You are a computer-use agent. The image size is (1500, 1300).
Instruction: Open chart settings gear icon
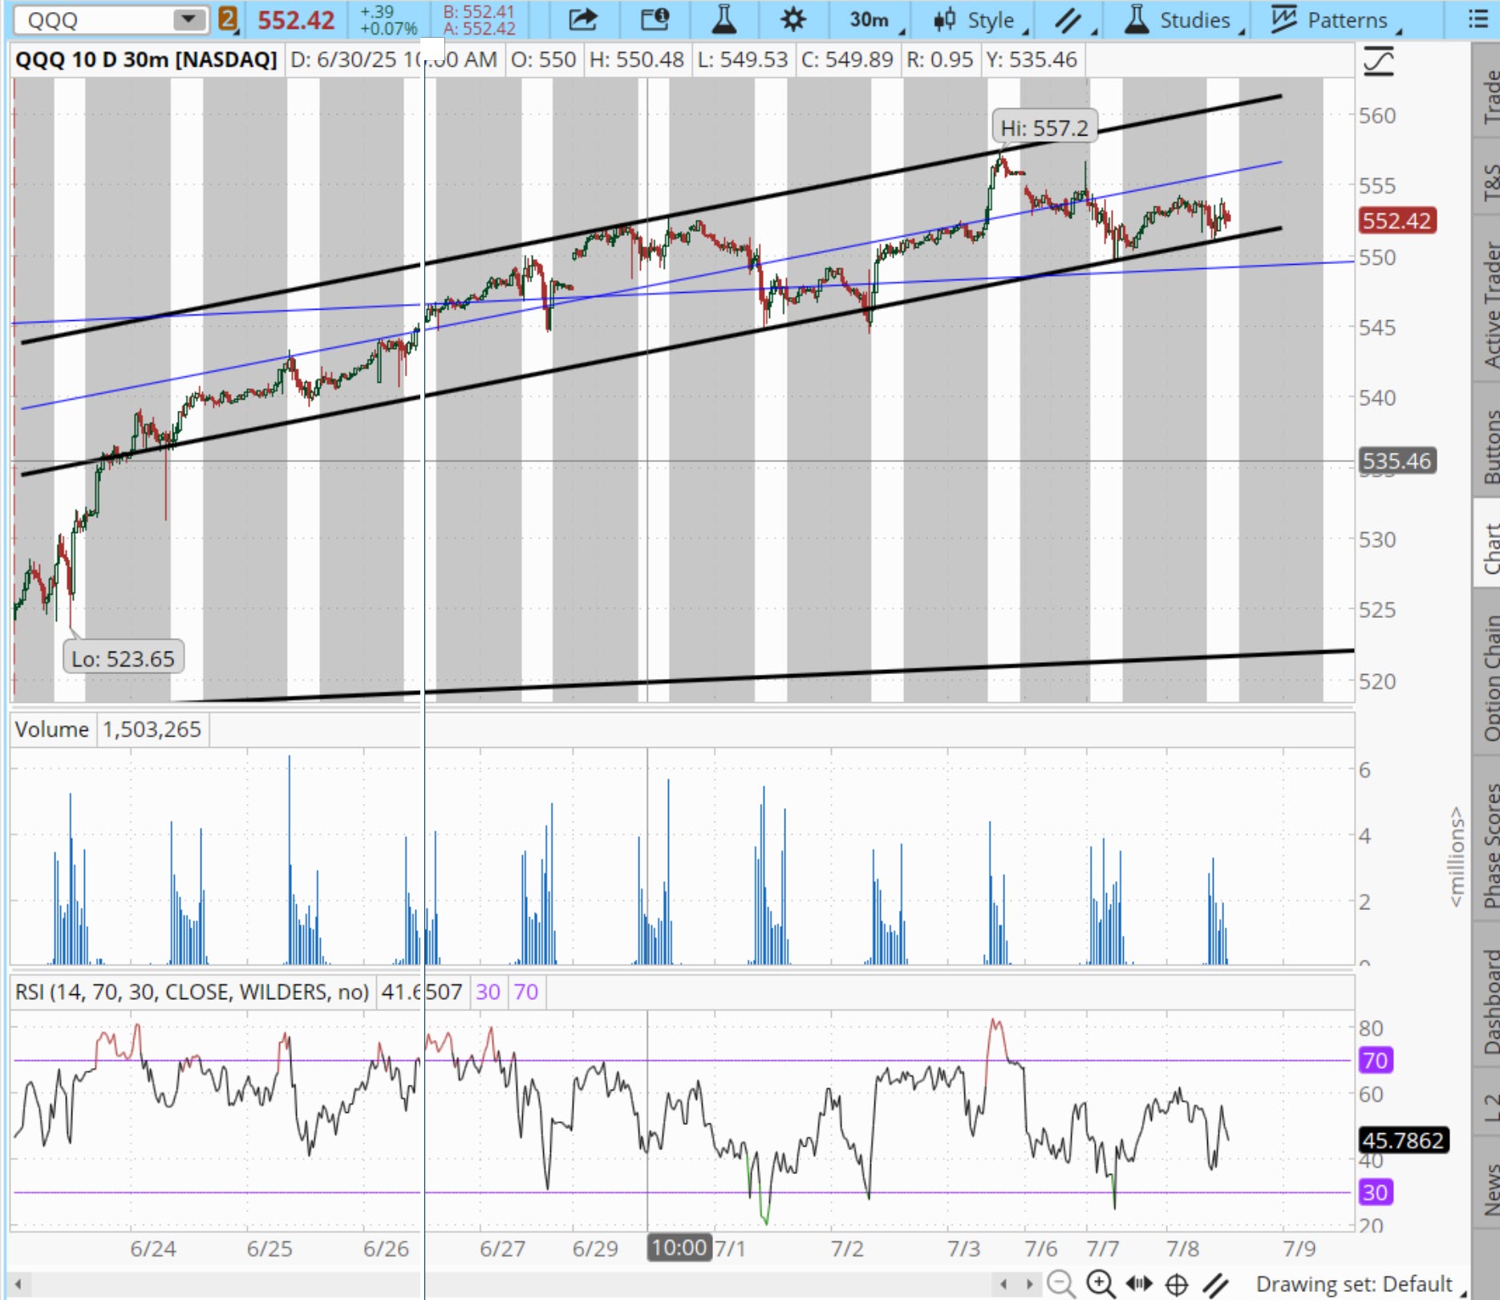point(793,19)
